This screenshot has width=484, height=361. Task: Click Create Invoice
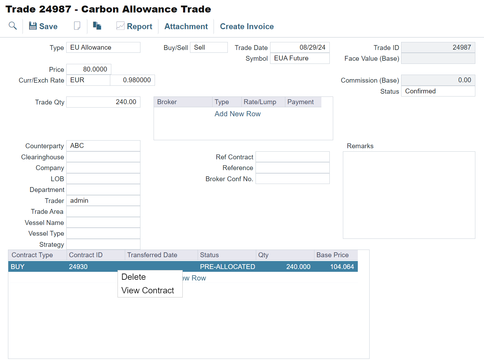[247, 26]
